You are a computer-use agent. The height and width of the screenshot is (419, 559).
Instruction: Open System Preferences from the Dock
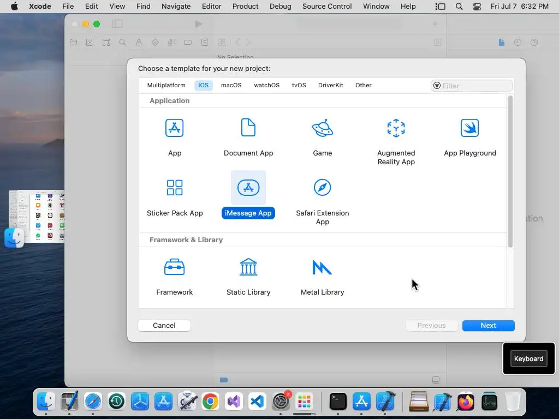pyautogui.click(x=281, y=402)
